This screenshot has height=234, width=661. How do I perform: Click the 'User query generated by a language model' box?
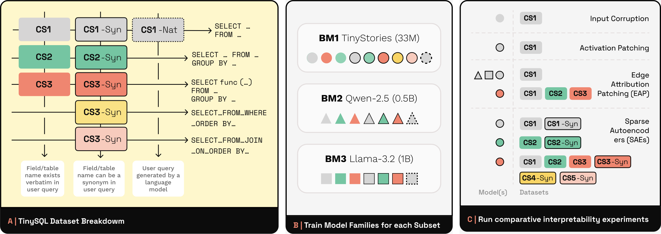pyautogui.click(x=158, y=179)
